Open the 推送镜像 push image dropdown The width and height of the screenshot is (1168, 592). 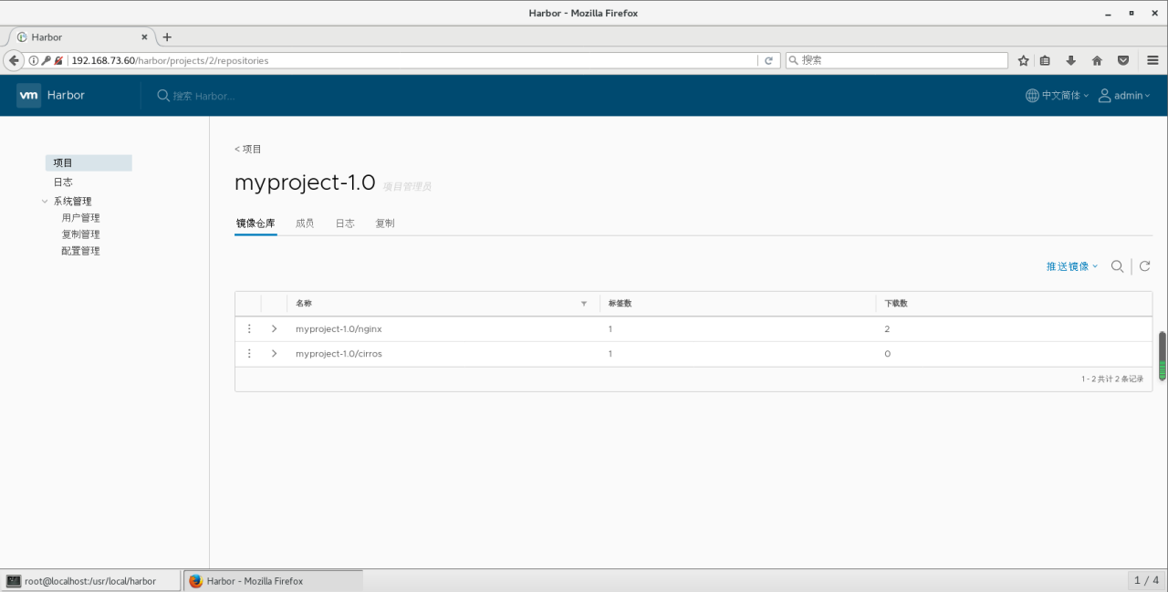[1069, 266]
